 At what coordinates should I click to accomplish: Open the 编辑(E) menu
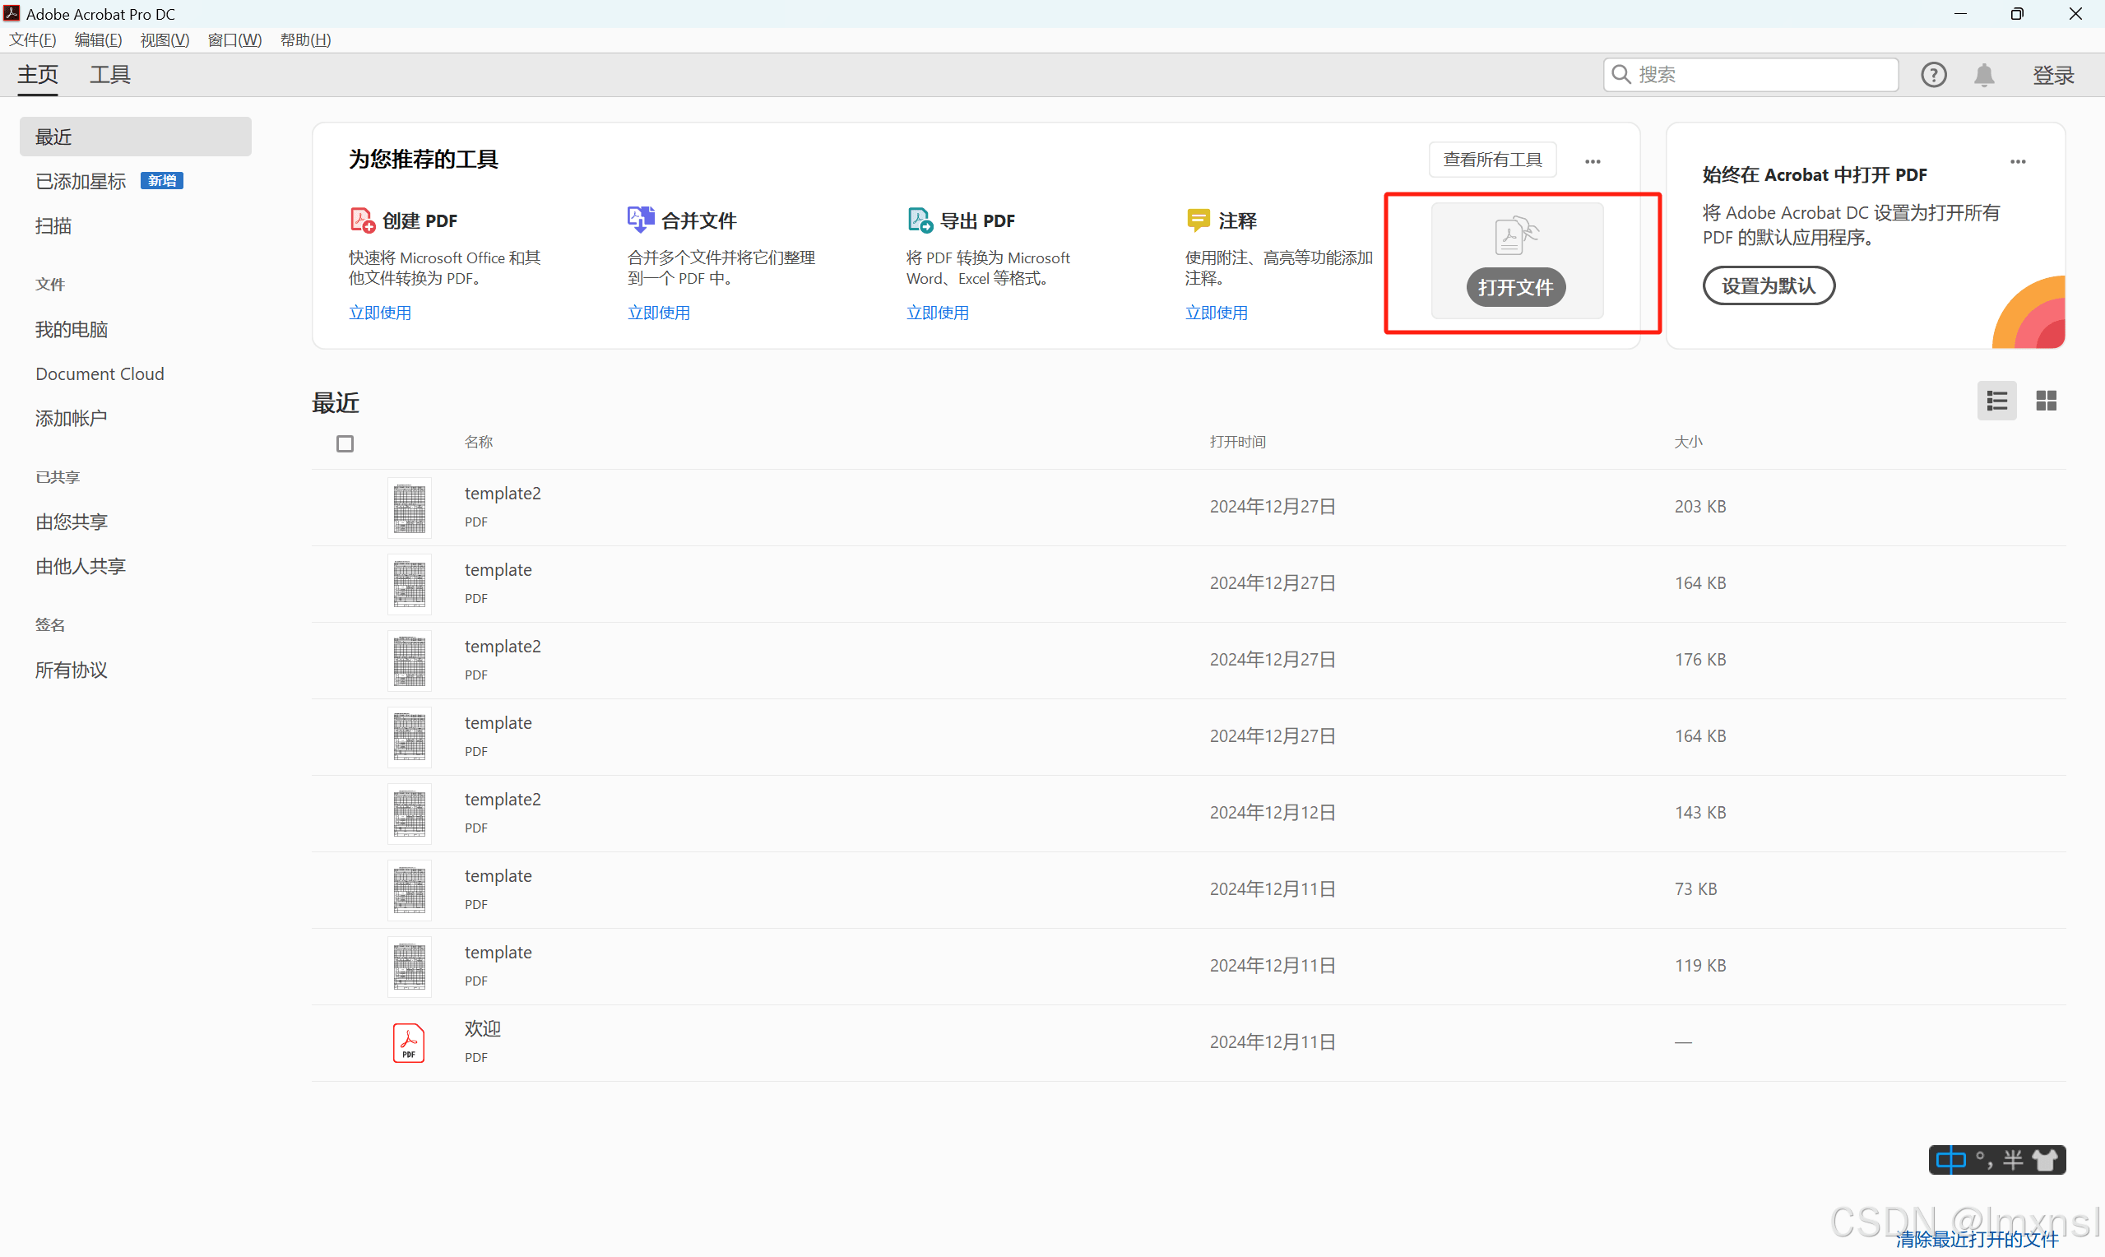(x=98, y=39)
